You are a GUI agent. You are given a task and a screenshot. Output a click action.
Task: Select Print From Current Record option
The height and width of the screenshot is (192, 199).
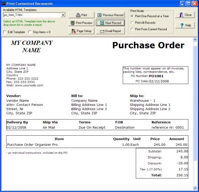pos(132,29)
